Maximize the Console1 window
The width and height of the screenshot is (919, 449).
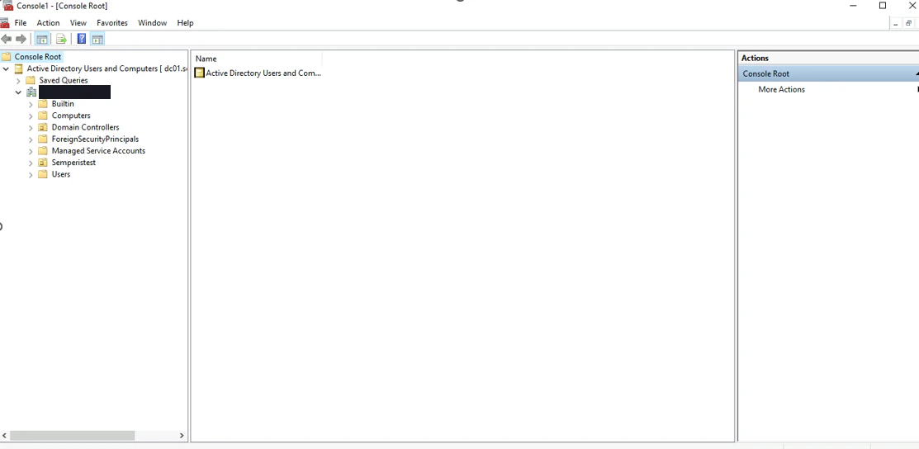883,6
